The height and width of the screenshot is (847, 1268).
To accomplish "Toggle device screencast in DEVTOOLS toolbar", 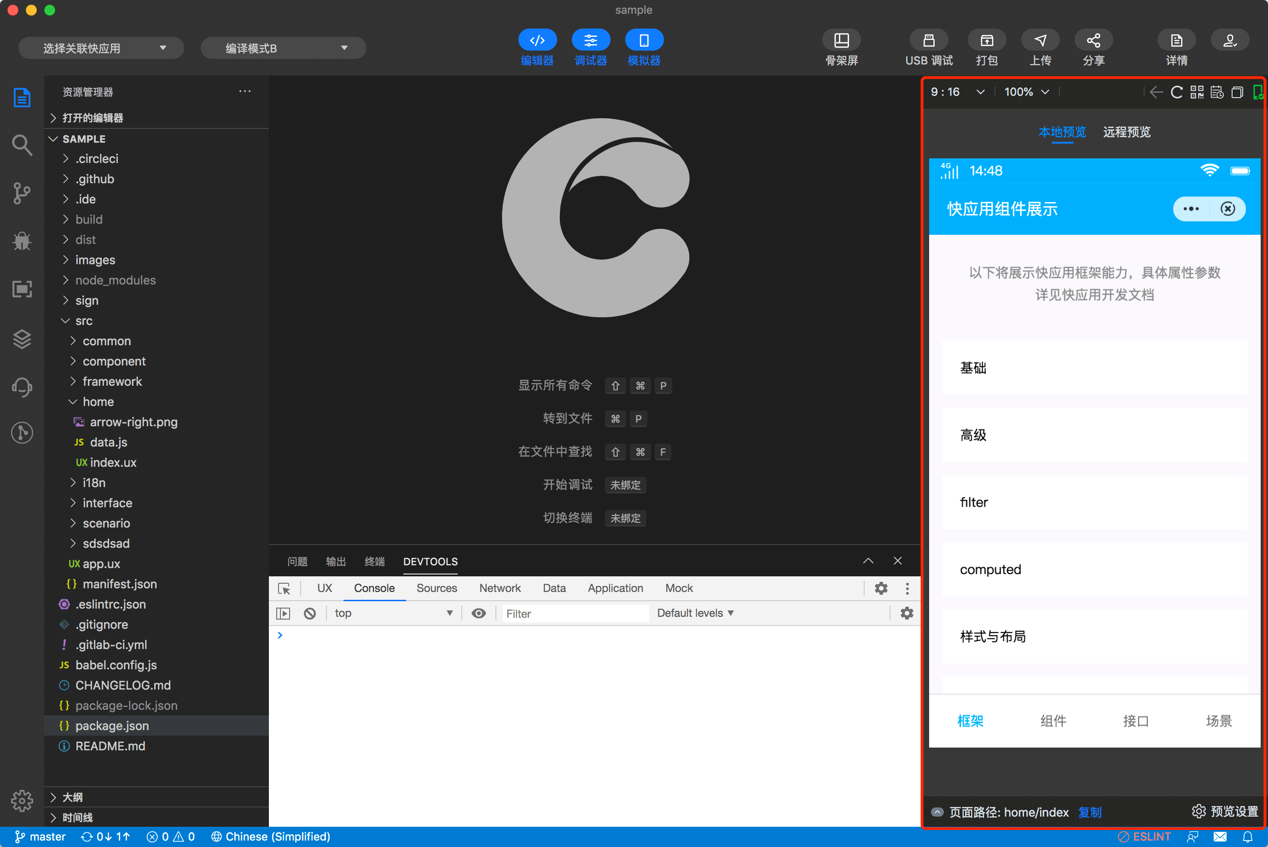I will click(x=283, y=613).
